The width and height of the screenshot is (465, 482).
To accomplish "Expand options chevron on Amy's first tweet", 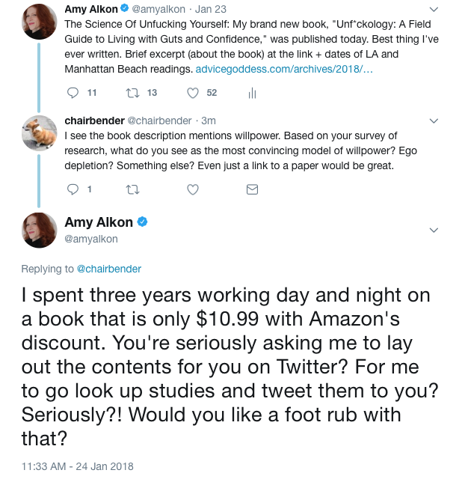I will click(434, 10).
